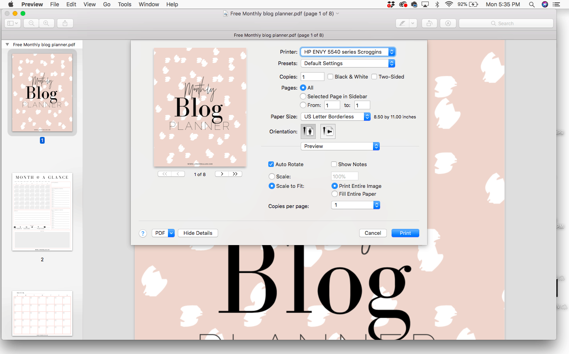Open the Printer dropdown list
Screen dimensions: 569x354
[x=348, y=52]
